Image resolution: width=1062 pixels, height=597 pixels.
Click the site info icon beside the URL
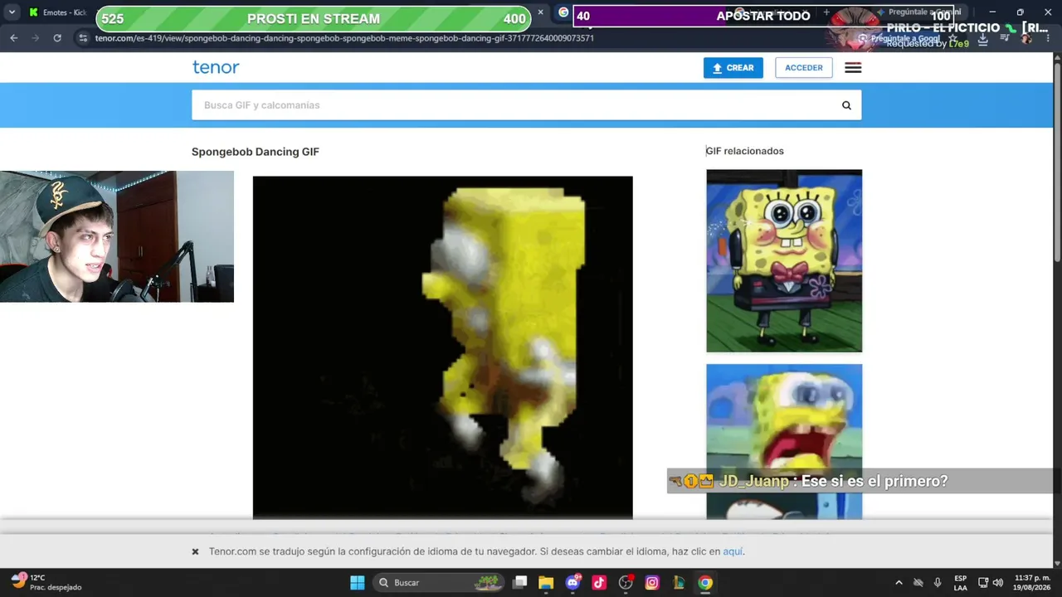tap(82, 38)
